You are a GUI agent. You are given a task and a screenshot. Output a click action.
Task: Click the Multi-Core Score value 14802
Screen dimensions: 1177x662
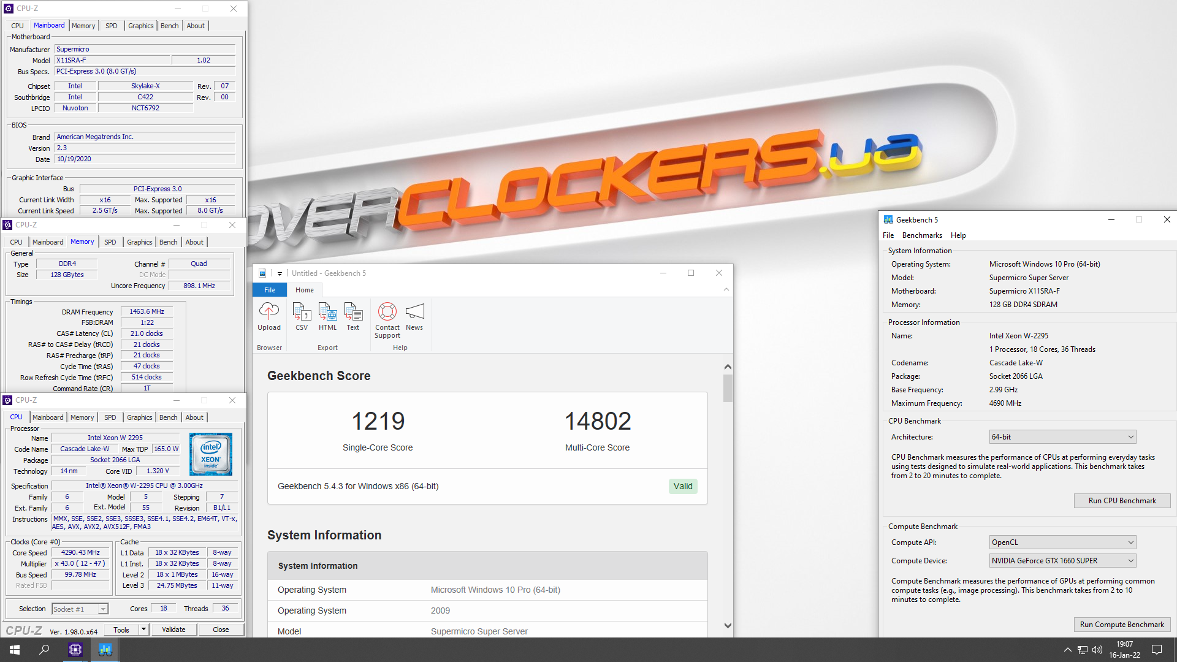(x=598, y=421)
